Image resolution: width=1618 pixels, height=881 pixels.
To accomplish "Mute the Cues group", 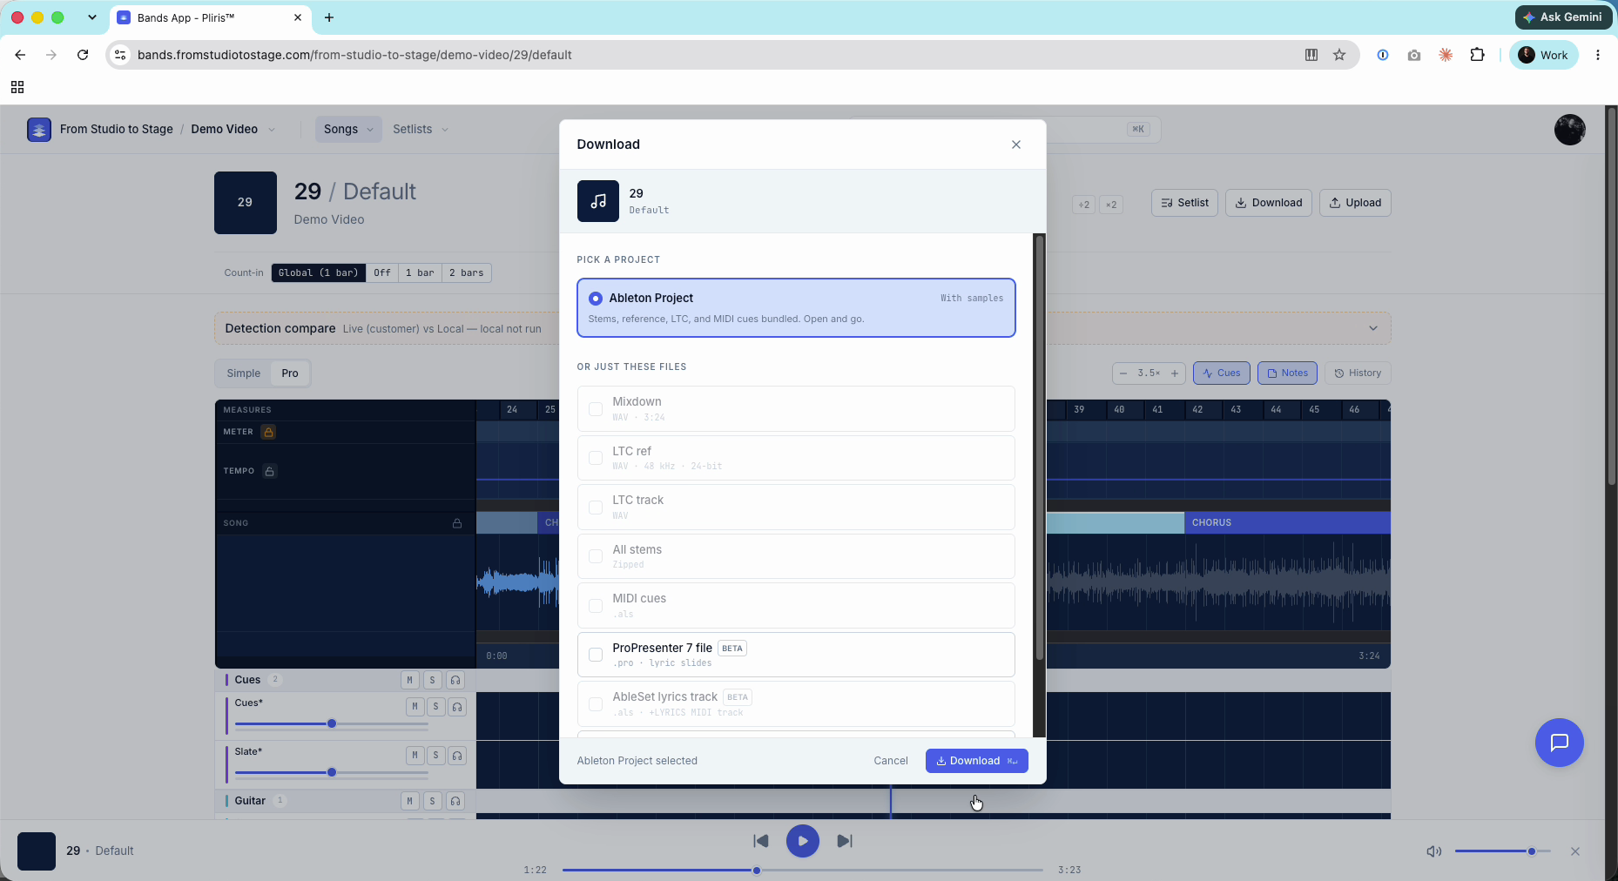I will pos(410,680).
